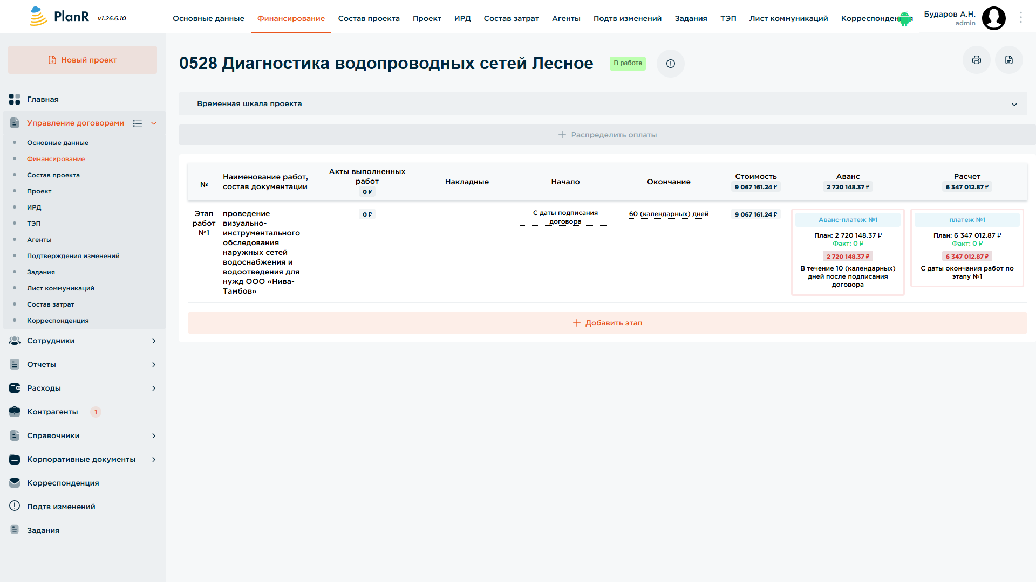This screenshot has width=1036, height=582.
Task: Click the Сотрудники people icon
Action: [x=15, y=341]
